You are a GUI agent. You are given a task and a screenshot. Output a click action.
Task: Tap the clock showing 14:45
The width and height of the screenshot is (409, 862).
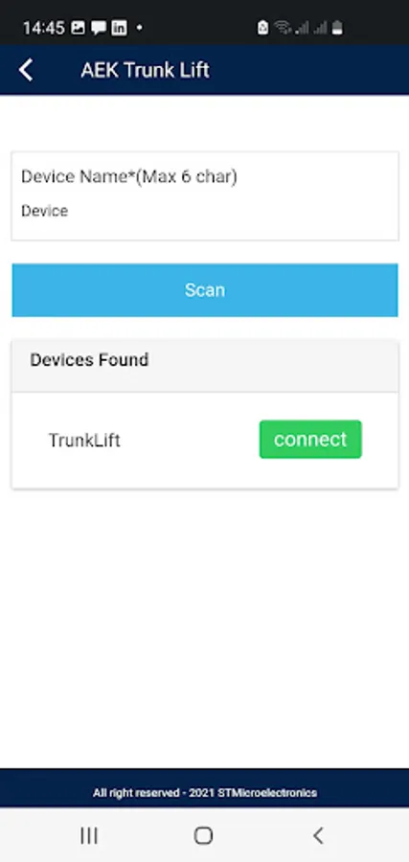[x=43, y=28]
